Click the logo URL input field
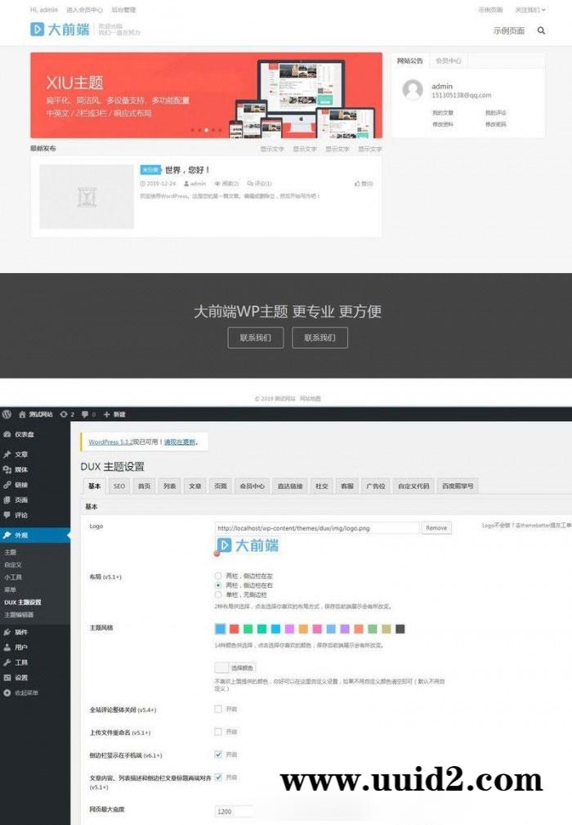 tap(316, 527)
